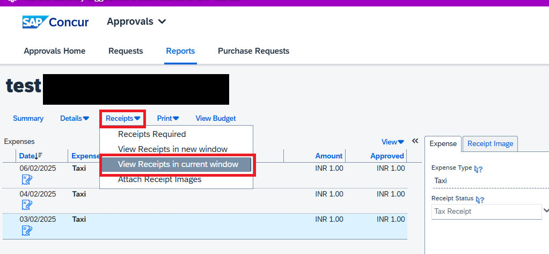Open the Approvals module dropdown
549x254 pixels.
[136, 21]
